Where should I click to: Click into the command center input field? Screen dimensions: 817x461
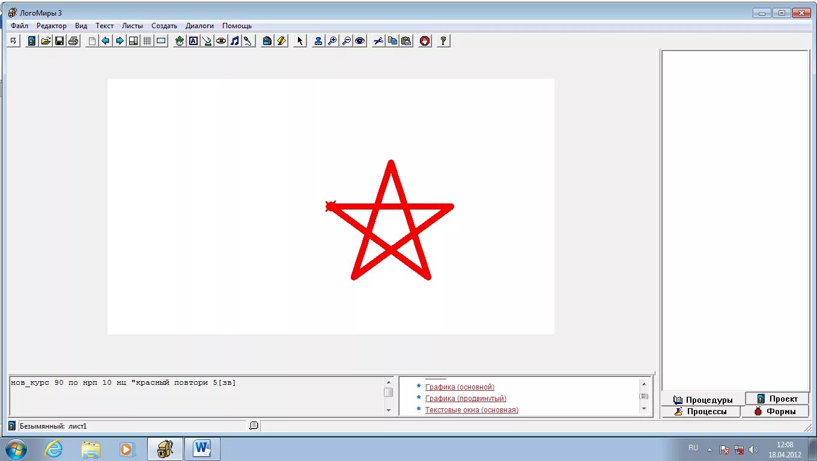pyautogui.click(x=196, y=395)
